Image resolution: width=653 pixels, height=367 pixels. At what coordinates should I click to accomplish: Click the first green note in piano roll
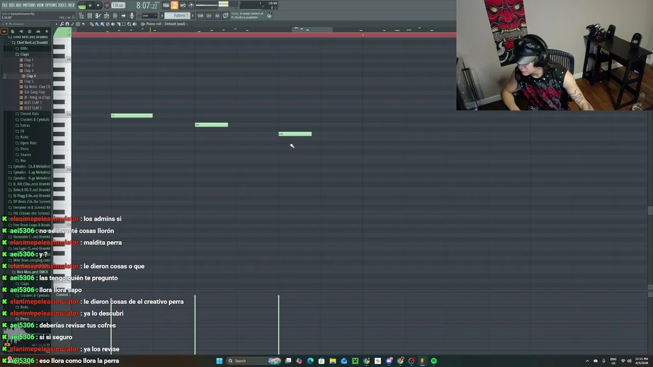(132, 116)
